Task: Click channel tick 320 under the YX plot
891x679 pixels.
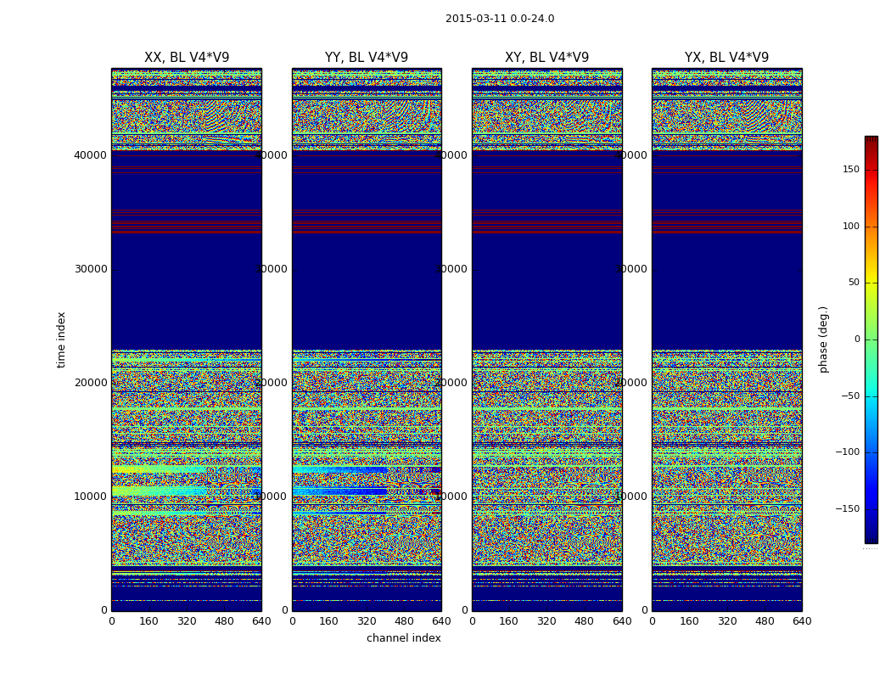Action: [x=726, y=621]
